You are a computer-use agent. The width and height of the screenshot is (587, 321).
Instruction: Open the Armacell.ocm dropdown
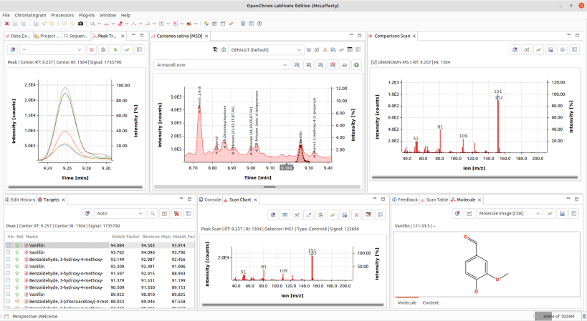click(221, 65)
